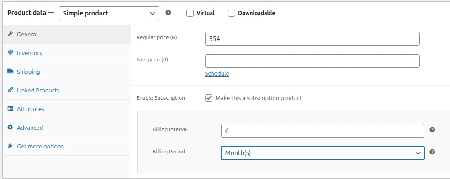Click the Schedule sale link
Viewport: 450px width, 179px height.
217,73
